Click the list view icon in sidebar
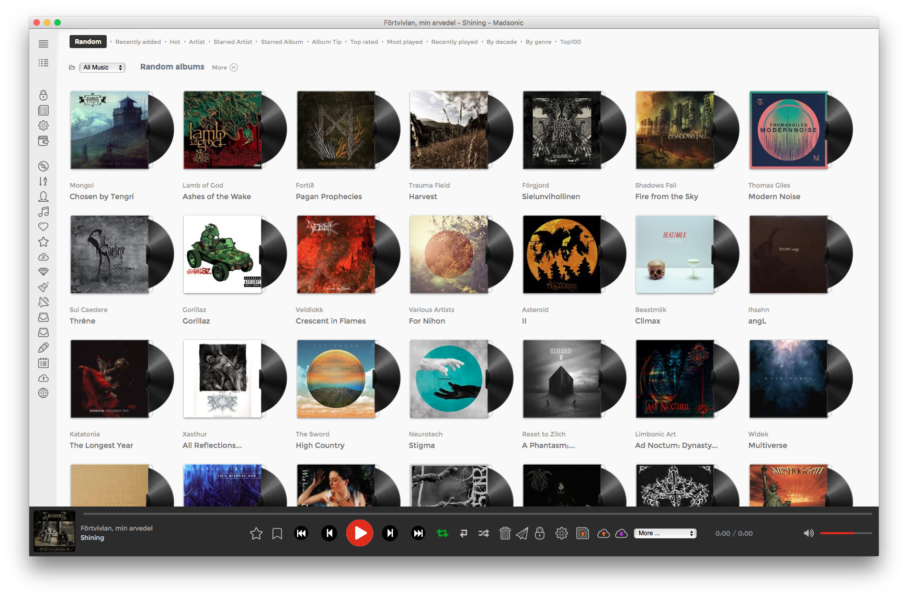This screenshot has height=598, width=908. [43, 63]
